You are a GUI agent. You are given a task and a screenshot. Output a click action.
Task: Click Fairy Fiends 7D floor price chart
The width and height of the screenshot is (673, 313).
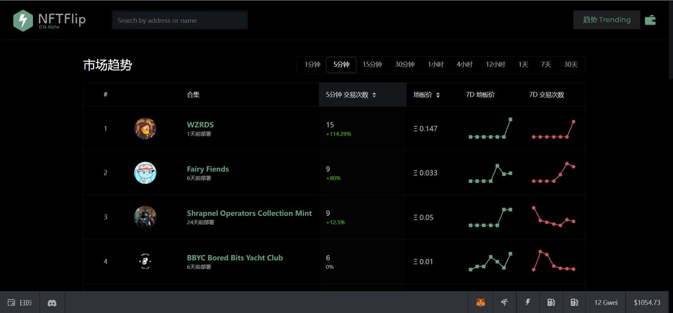point(490,173)
